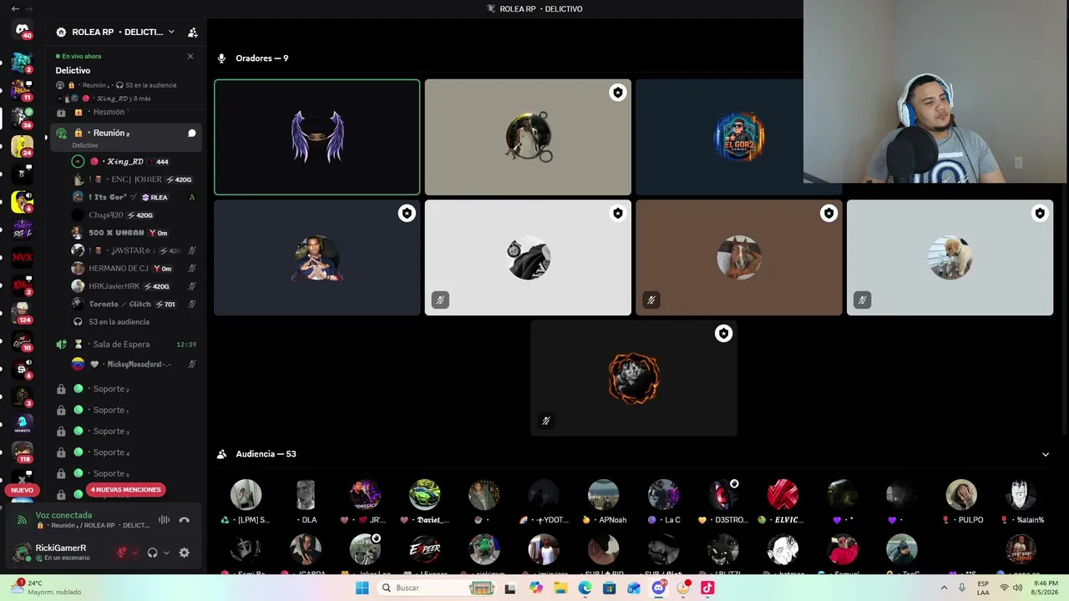Open Discord direct messages home icon
The height and width of the screenshot is (601, 1069).
point(23,30)
